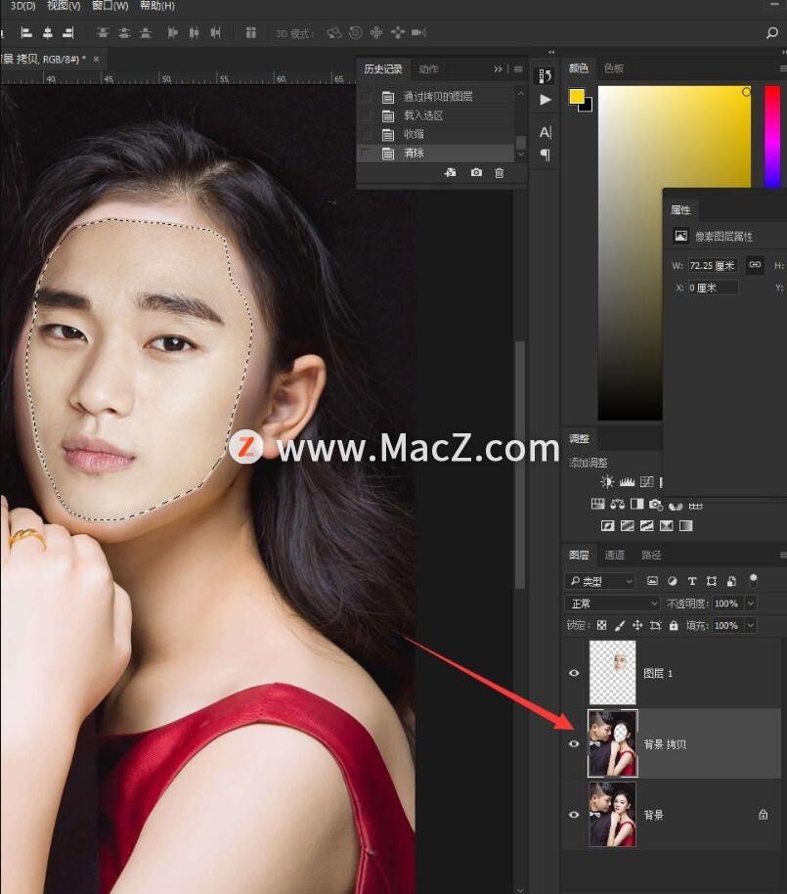The width and height of the screenshot is (787, 894).
Task: Open History panel icon in dock
Action: pyautogui.click(x=546, y=76)
